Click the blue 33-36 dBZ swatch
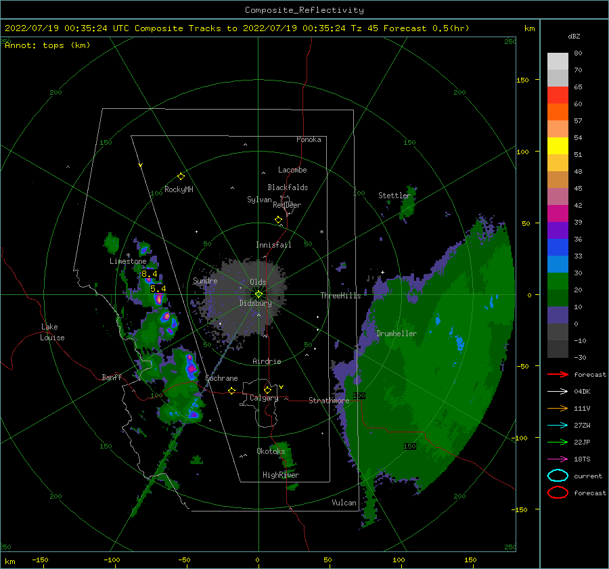609x569 pixels. pyautogui.click(x=558, y=248)
